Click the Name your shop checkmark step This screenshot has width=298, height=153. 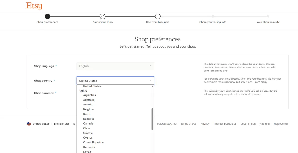click(103, 16)
